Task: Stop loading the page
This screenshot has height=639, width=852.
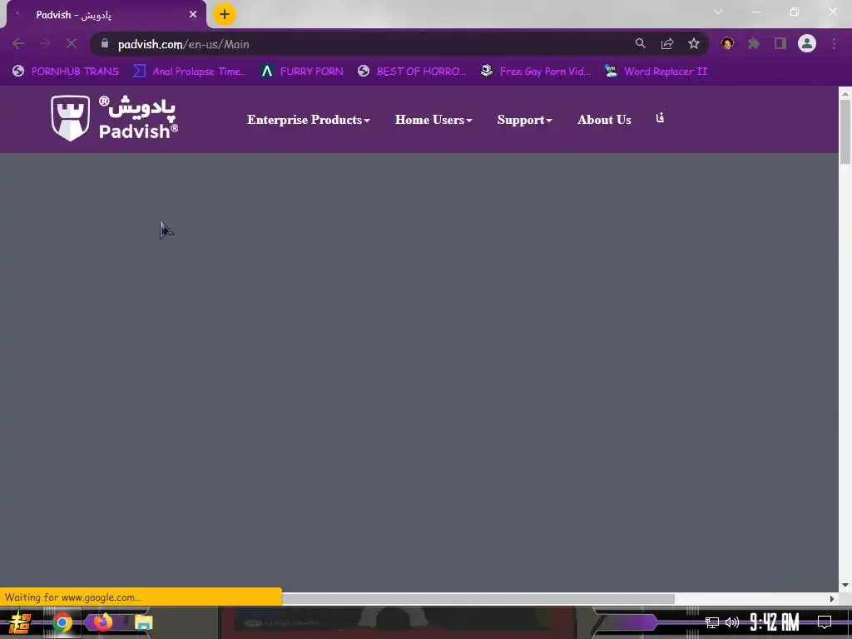Action: [x=72, y=43]
